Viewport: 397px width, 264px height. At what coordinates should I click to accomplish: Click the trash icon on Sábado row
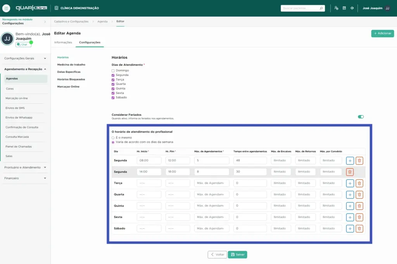pyautogui.click(x=359, y=229)
